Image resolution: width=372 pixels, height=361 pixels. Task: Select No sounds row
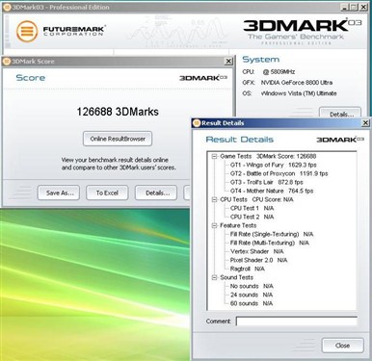coord(252,286)
